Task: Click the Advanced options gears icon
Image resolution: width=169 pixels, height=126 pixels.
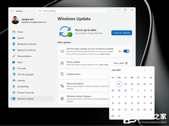Action: pyautogui.click(x=62, y=86)
